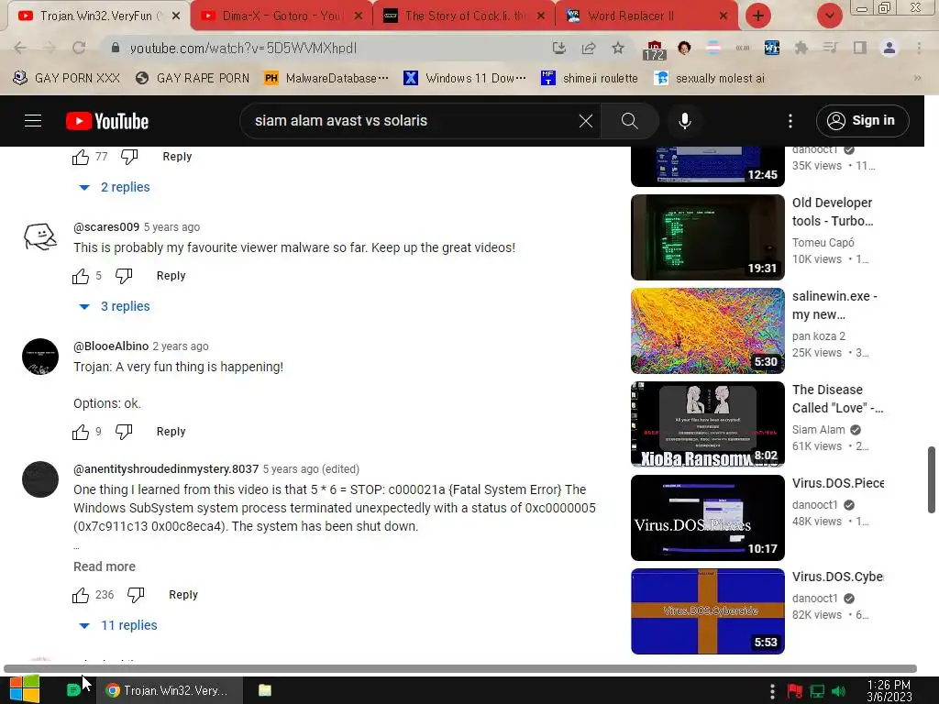The image size is (939, 704).
Task: Reply to the @scares009 comment
Action: [171, 276]
